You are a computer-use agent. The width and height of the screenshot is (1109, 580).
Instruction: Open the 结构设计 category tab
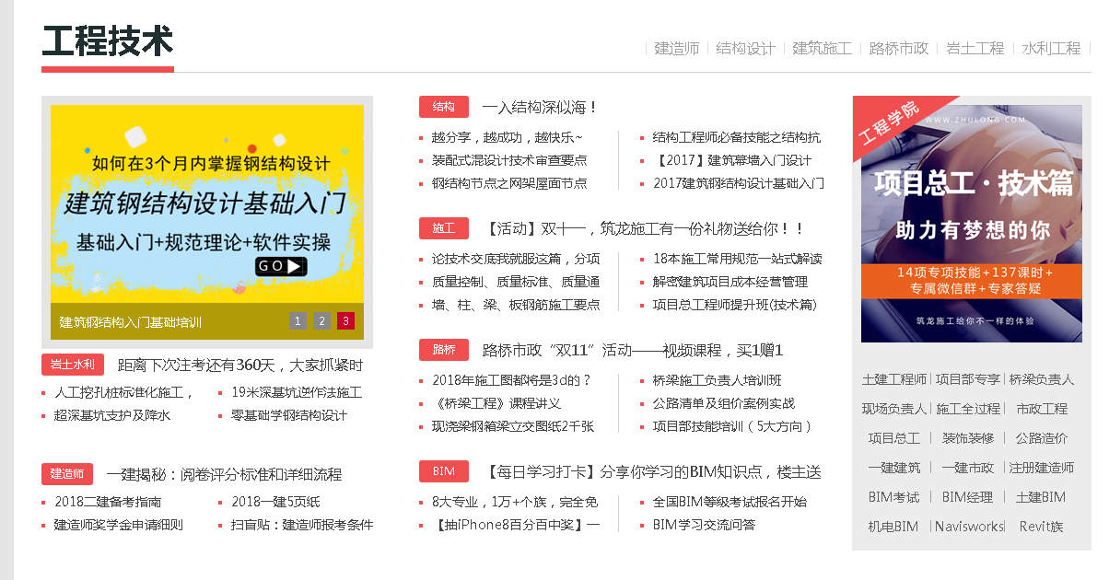746,49
